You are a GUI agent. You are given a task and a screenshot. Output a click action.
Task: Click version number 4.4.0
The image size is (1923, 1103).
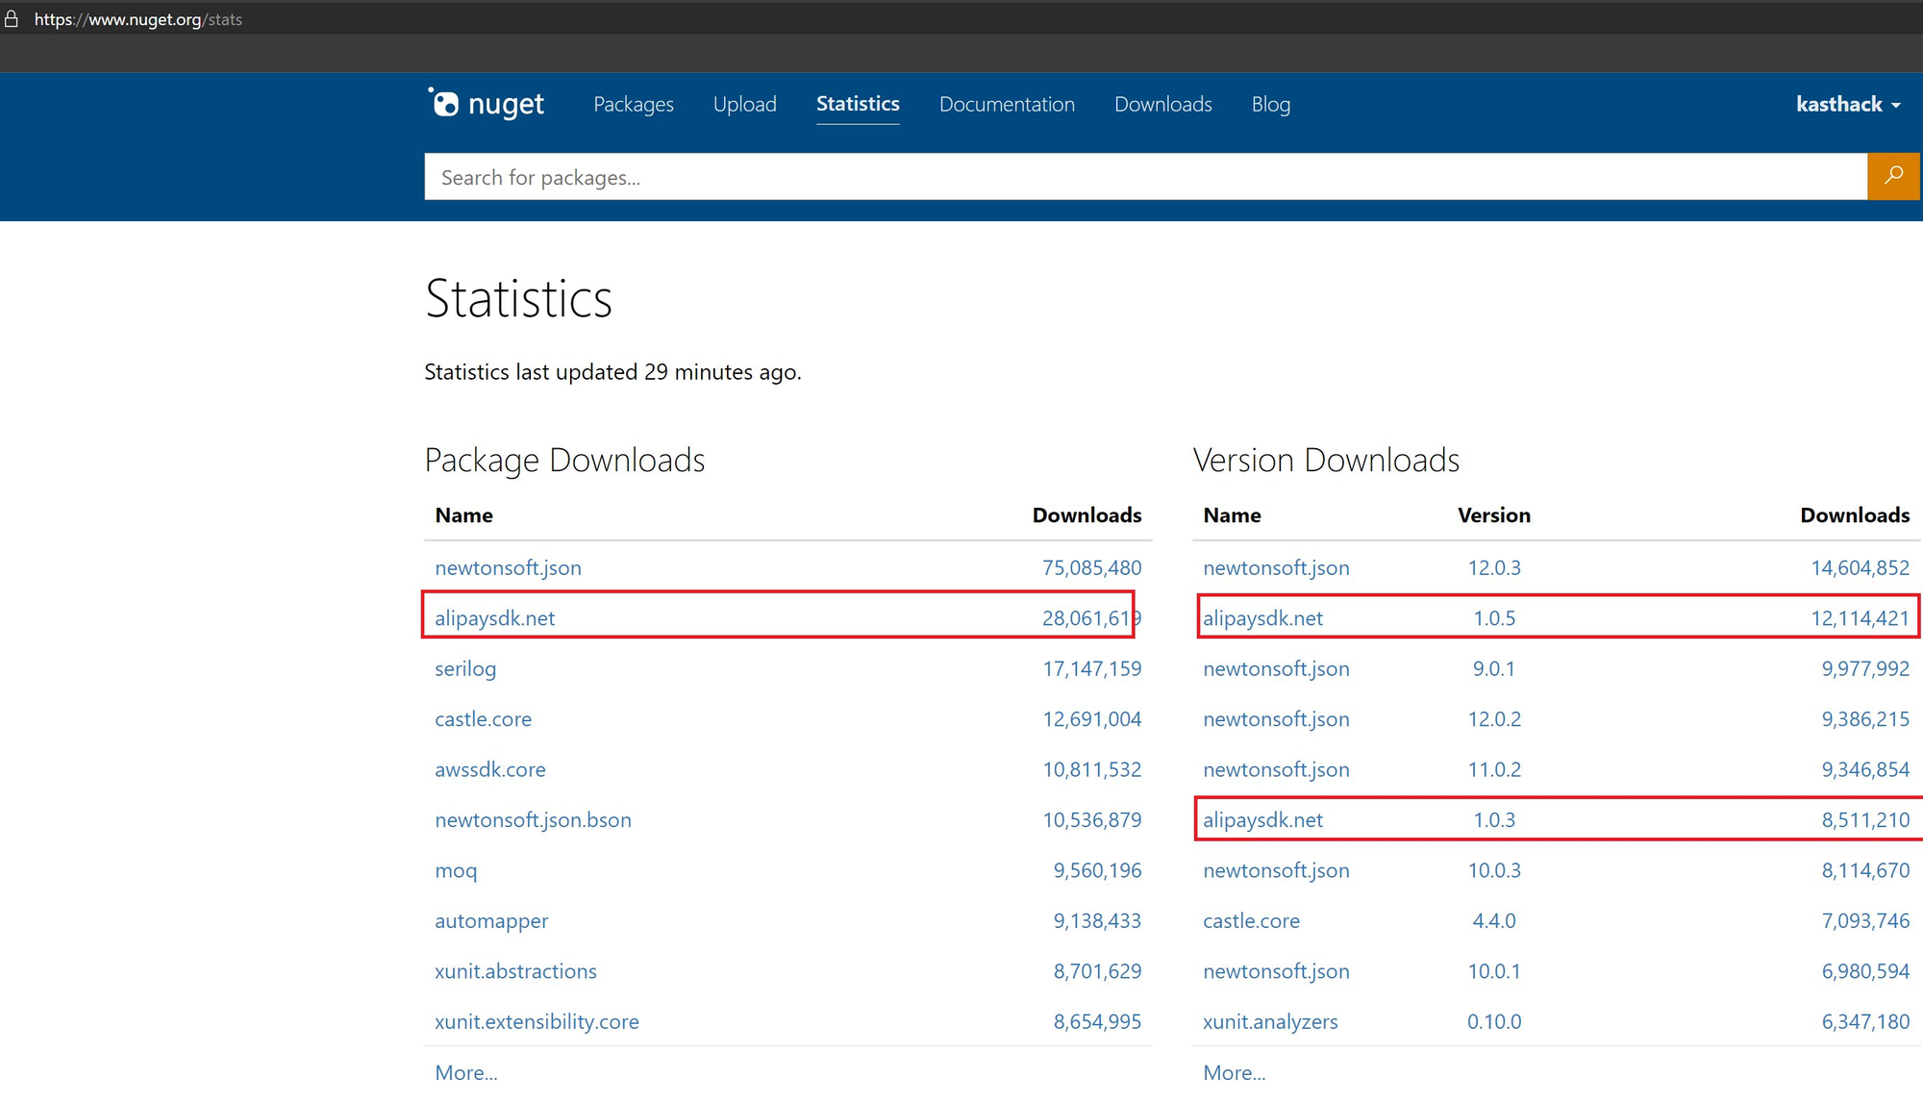[x=1494, y=921]
